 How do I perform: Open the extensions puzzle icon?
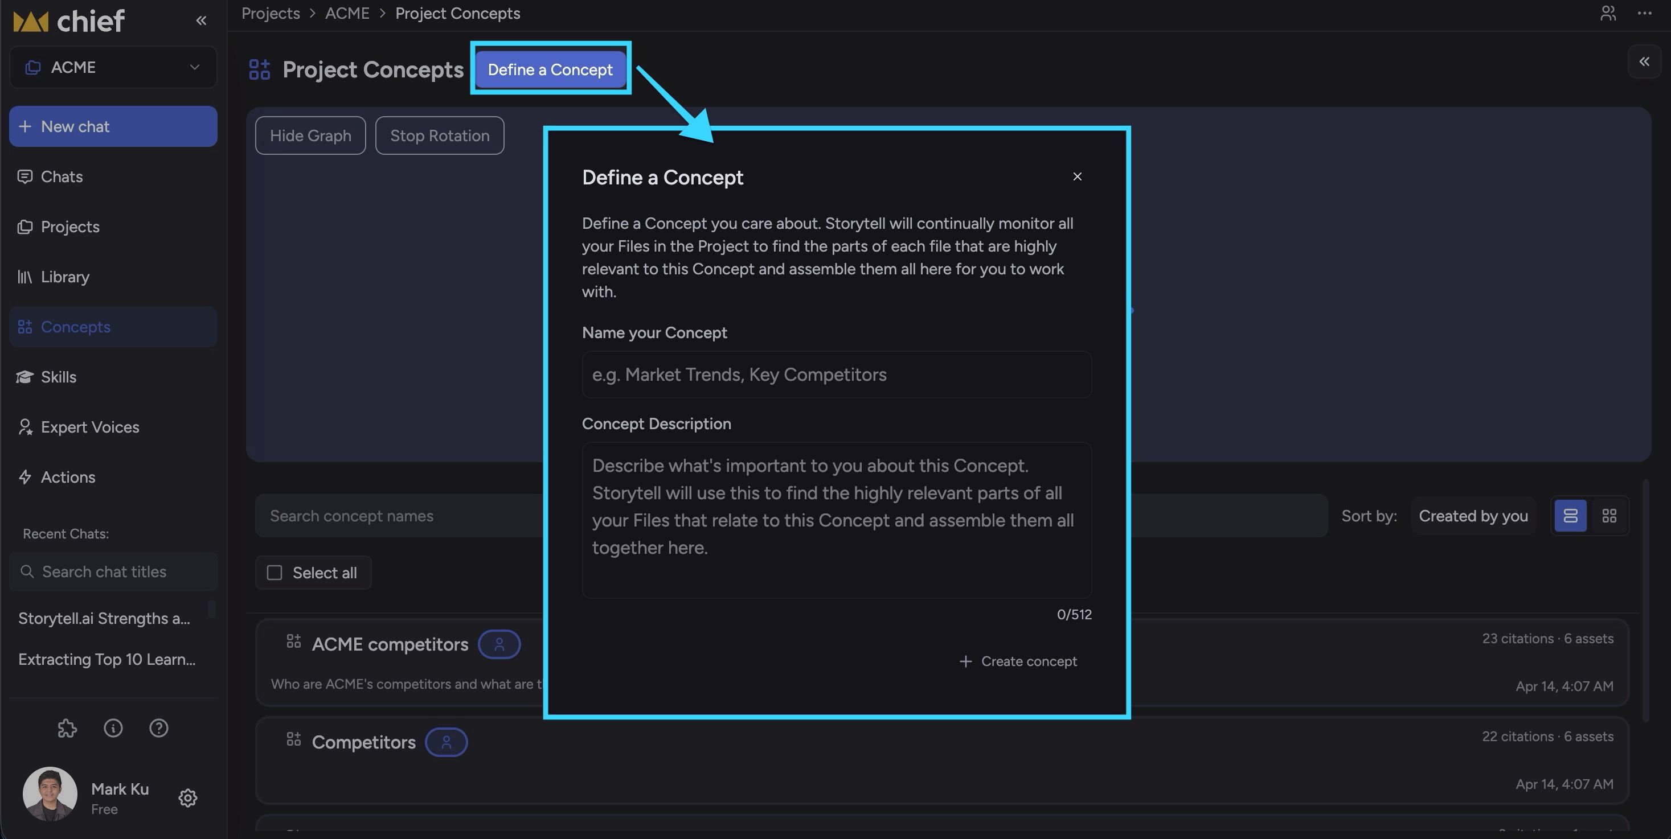pos(67,728)
